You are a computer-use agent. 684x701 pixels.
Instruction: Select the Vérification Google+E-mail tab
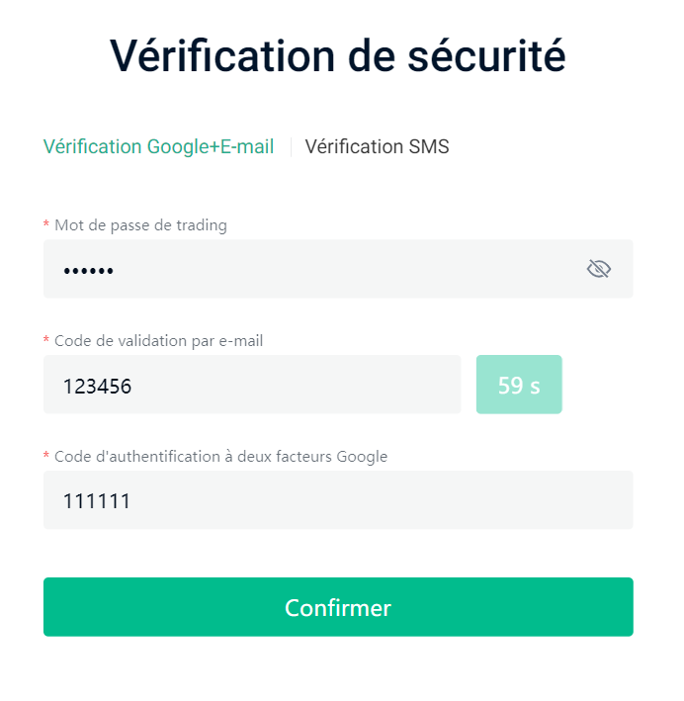[158, 147]
